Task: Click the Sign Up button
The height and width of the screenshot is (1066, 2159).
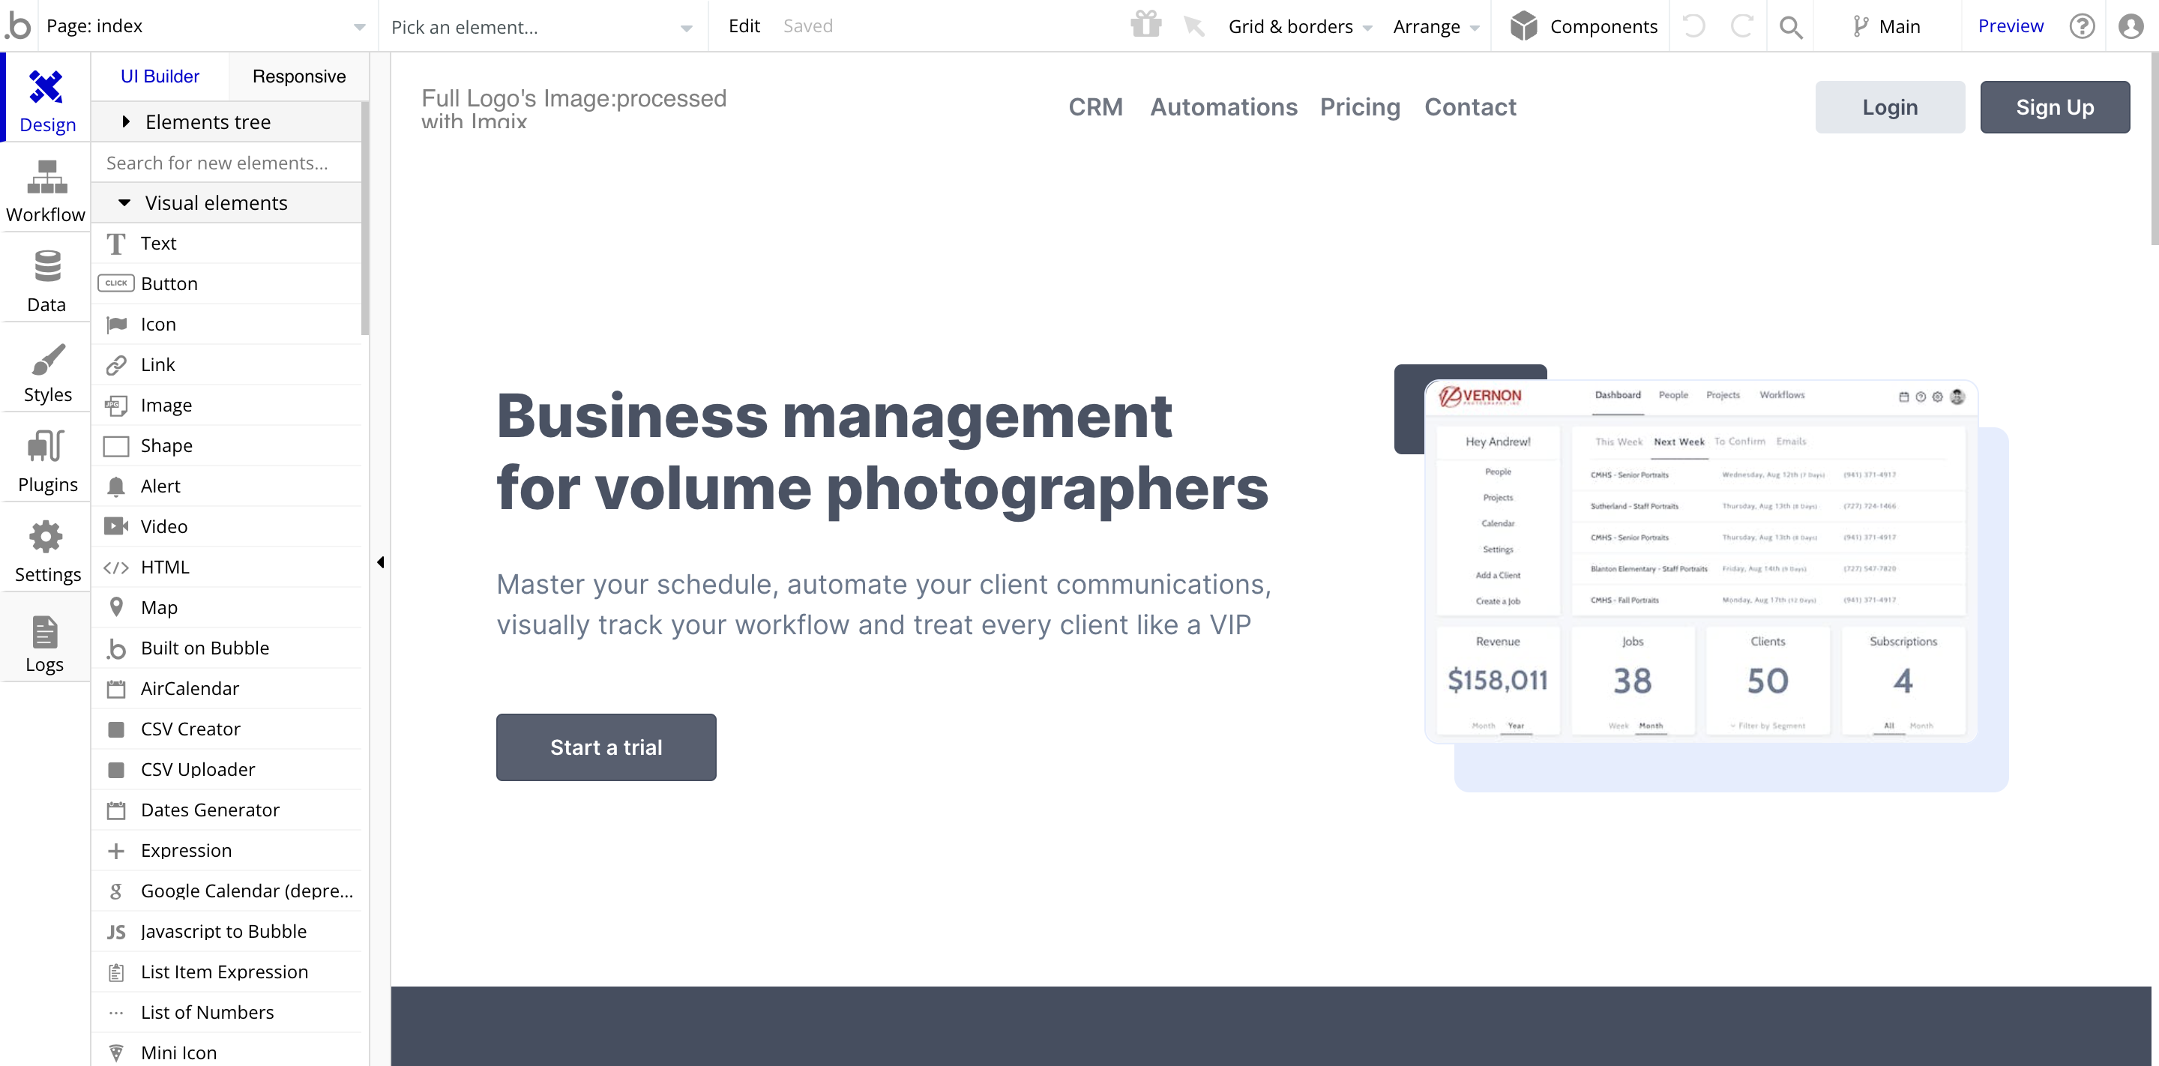Action: 2053,107
